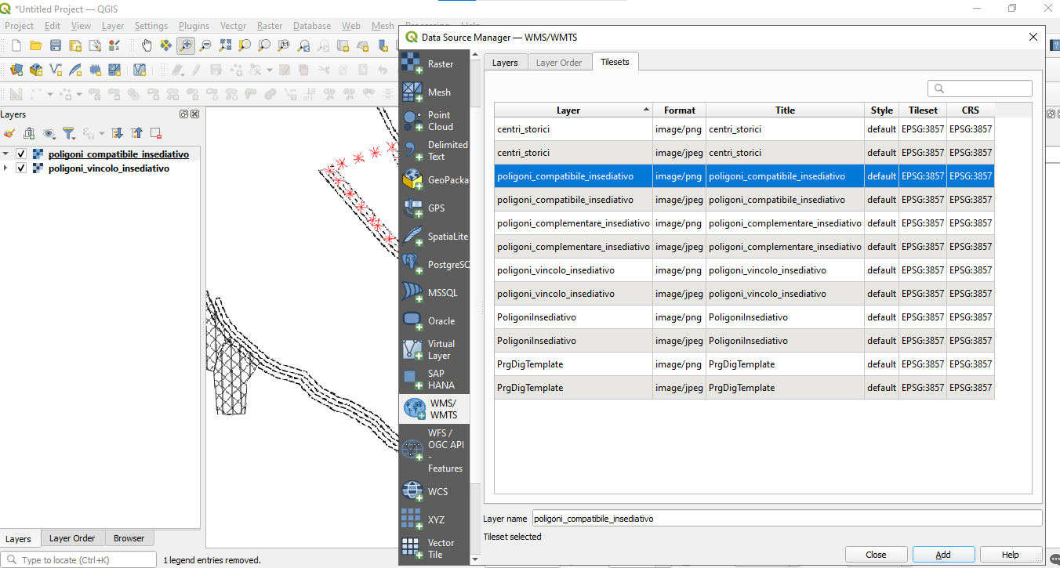Switch to the WCS data source
This screenshot has width=1060, height=568.
pos(434,491)
